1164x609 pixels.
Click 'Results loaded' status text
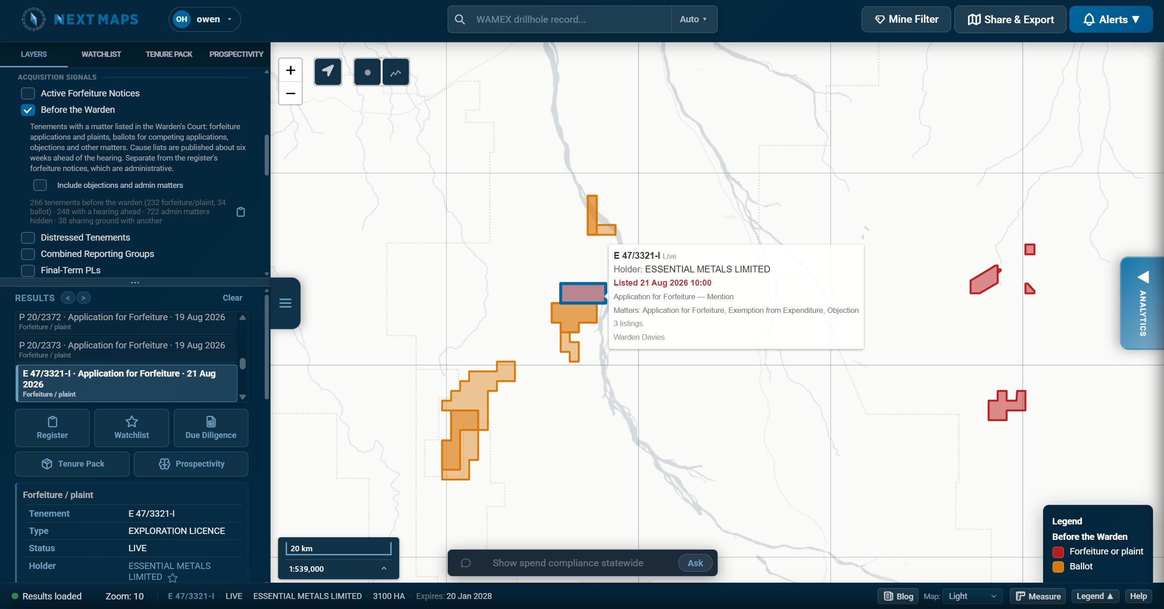click(x=52, y=596)
